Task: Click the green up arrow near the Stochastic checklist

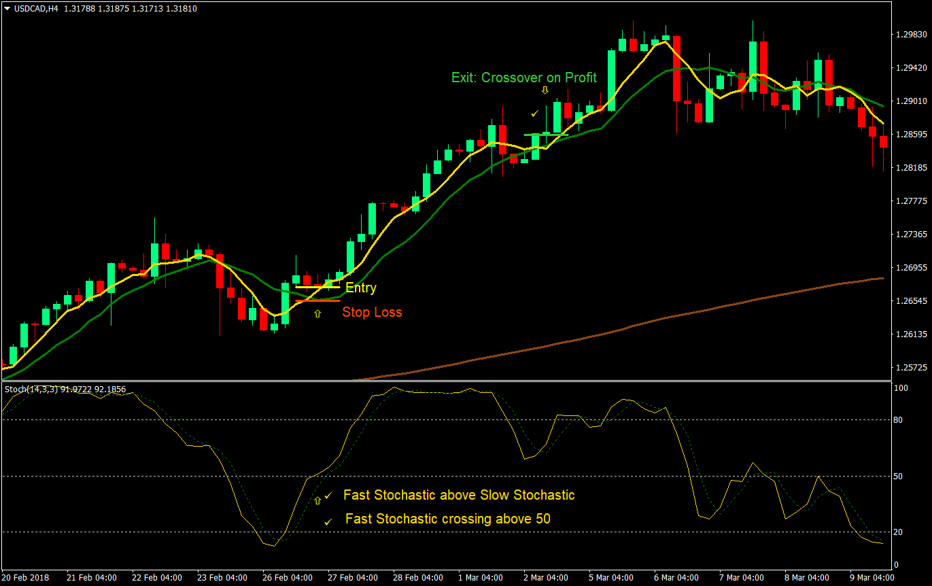Action: (x=317, y=500)
